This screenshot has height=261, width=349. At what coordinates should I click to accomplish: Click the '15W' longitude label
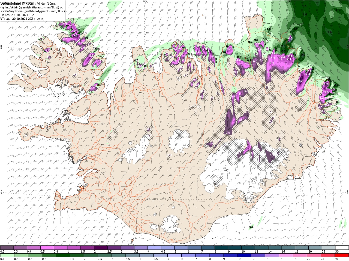click(x=289, y=1)
